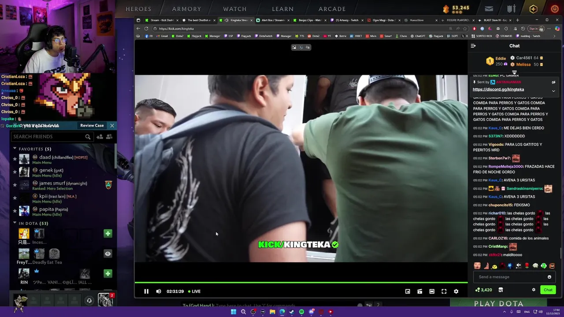Enter fullscreen in the Kick player

coord(444,291)
